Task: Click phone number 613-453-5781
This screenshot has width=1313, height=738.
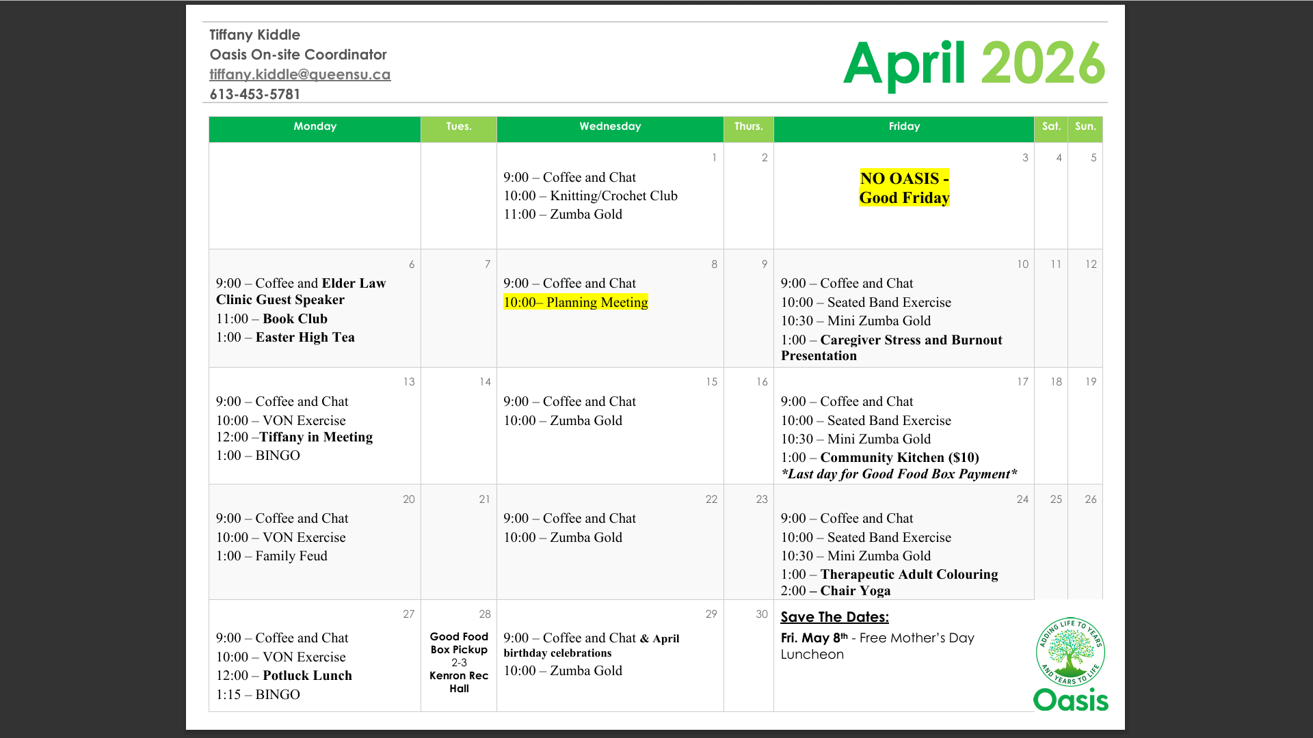Action: [x=254, y=94]
